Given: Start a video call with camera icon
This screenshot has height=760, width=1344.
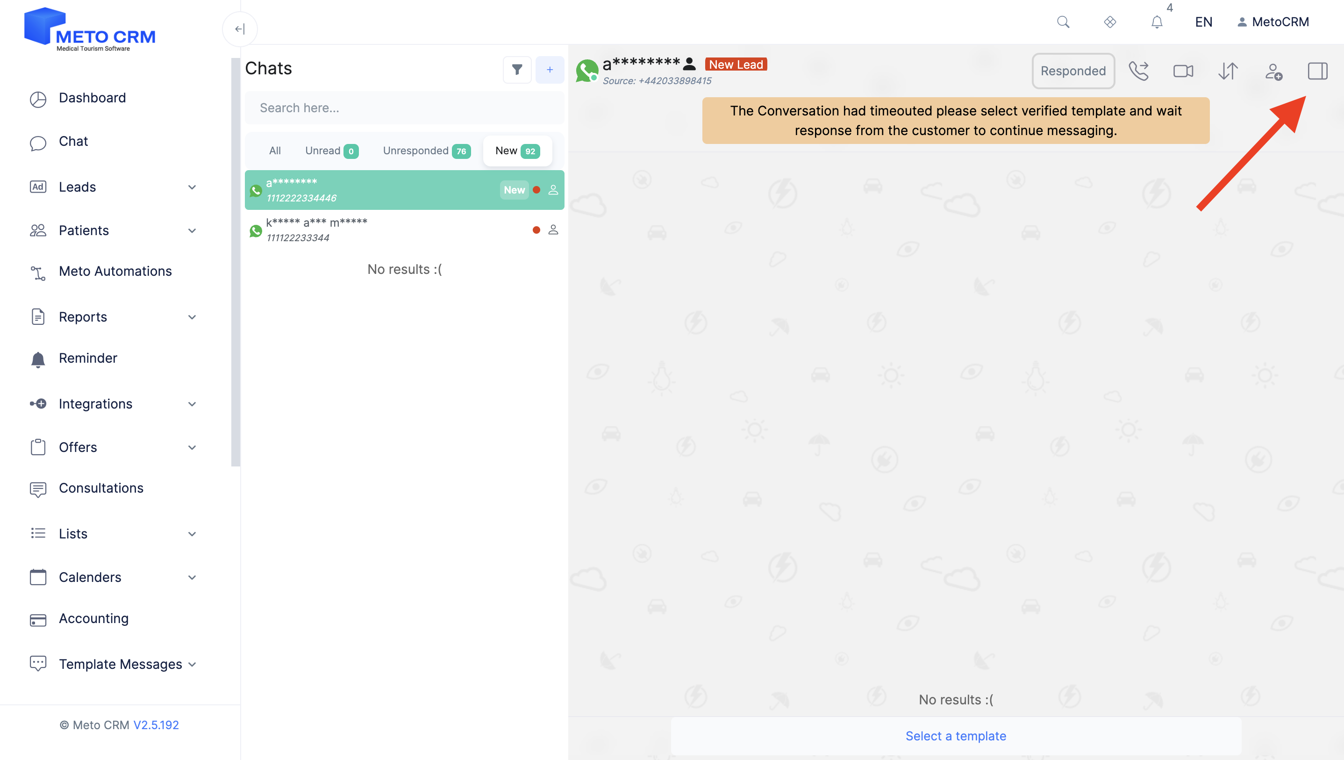Looking at the screenshot, I should pos(1183,71).
